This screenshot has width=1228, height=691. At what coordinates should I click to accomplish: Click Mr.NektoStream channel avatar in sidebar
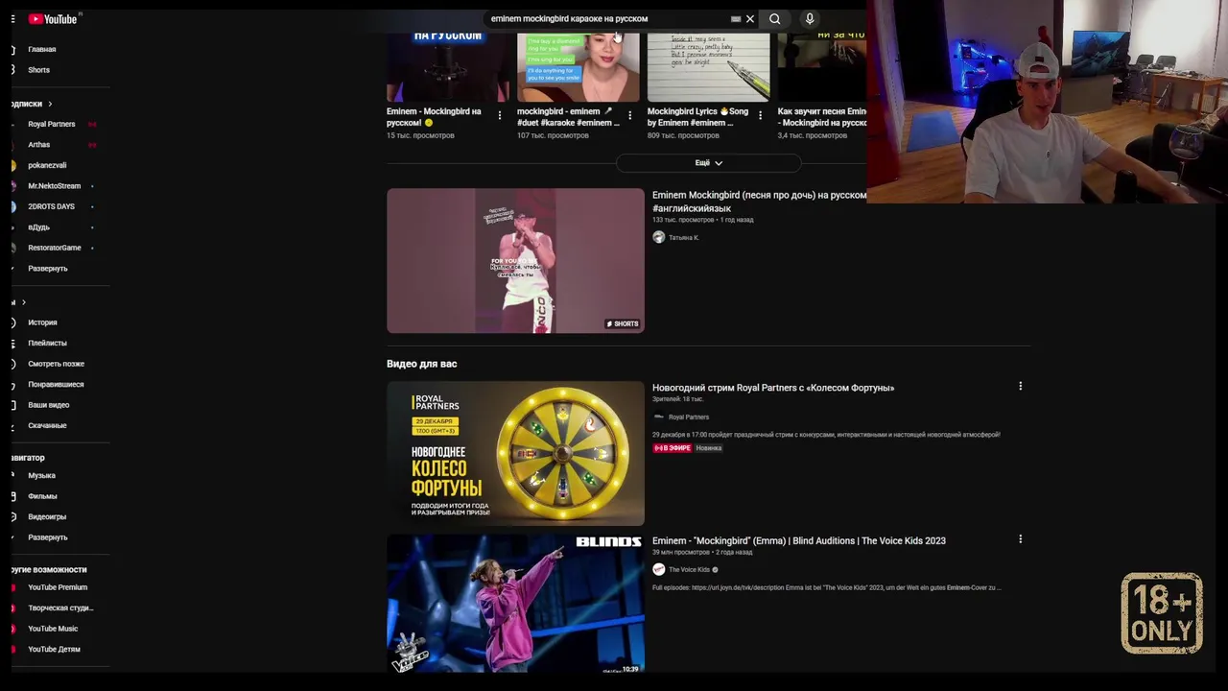tap(13, 186)
